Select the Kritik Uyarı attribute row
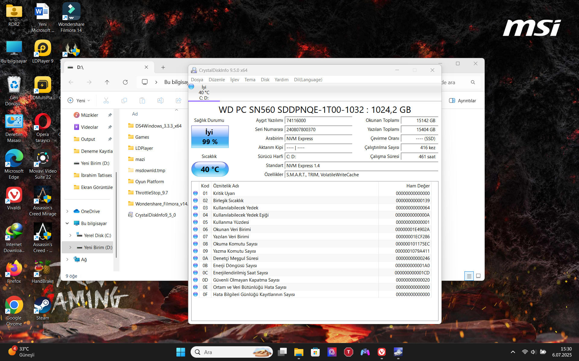Screen dimensions: 579x361 312,193
